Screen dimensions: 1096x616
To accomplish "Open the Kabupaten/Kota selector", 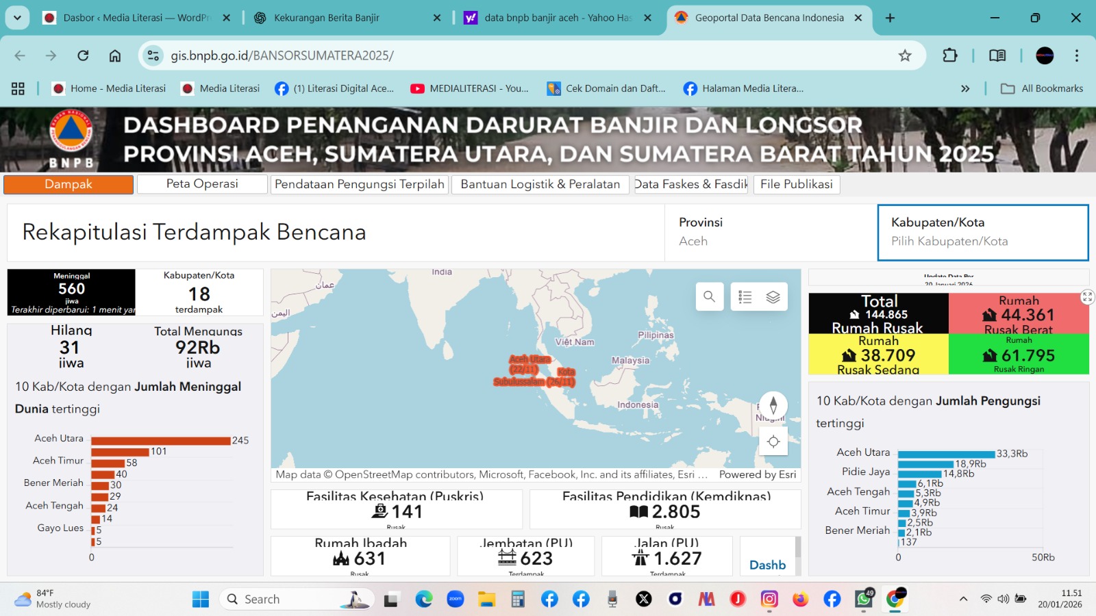I will [x=982, y=233].
